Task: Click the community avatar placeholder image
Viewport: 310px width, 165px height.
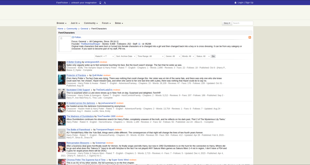Action: pyautogui.click(x=65, y=44)
